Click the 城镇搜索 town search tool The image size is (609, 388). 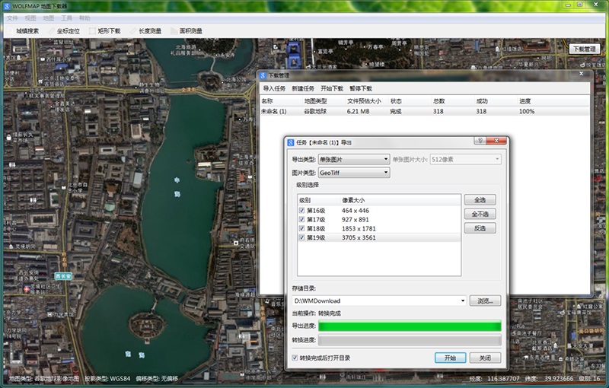point(27,31)
